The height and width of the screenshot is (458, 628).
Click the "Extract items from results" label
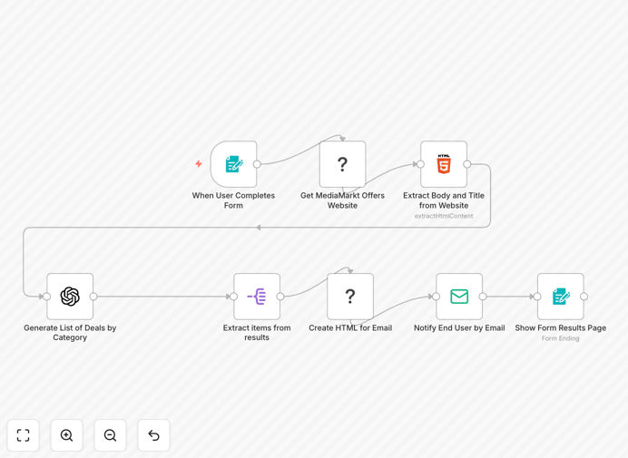coord(257,333)
